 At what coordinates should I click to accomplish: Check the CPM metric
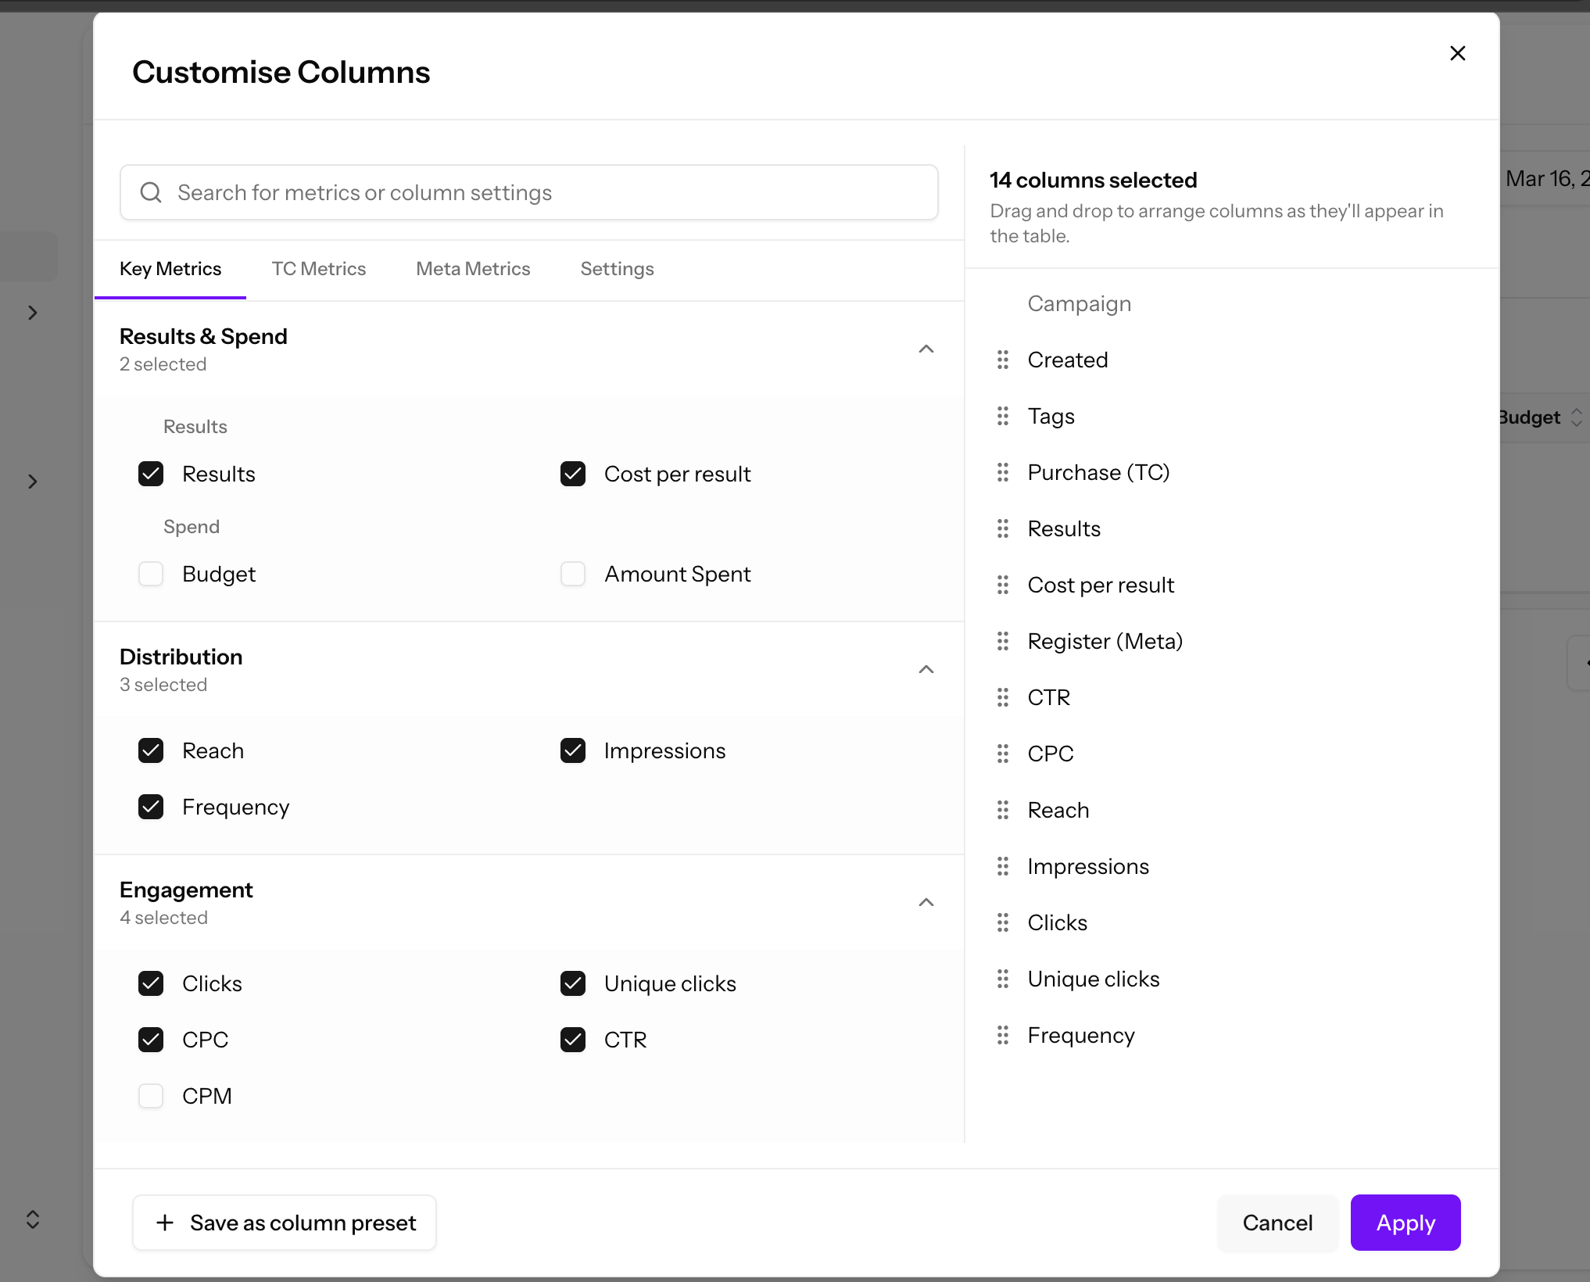click(x=150, y=1095)
